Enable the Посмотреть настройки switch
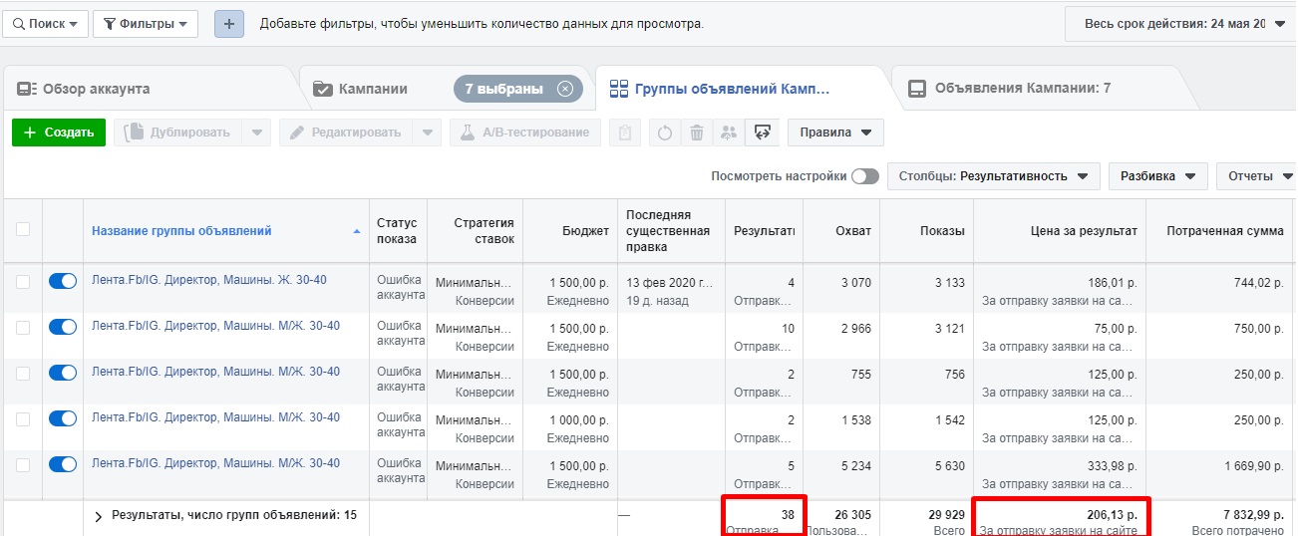 coord(865,176)
